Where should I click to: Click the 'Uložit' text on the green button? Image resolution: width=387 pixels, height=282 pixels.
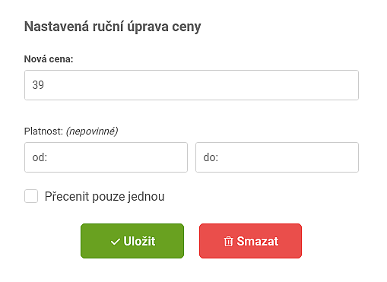139,241
